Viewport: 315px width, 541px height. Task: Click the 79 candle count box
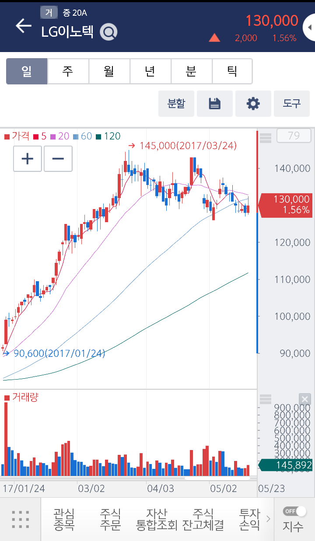(294, 136)
